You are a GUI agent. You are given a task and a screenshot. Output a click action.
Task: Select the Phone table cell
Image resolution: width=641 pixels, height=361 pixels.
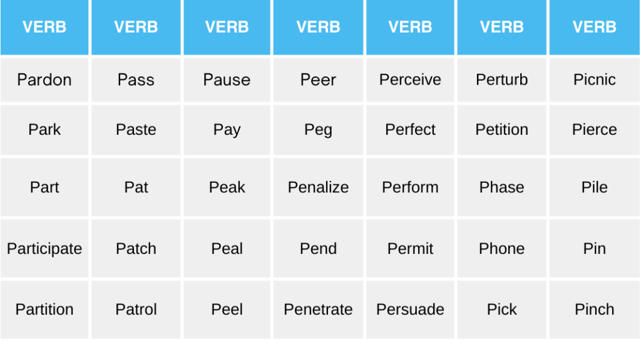501,248
